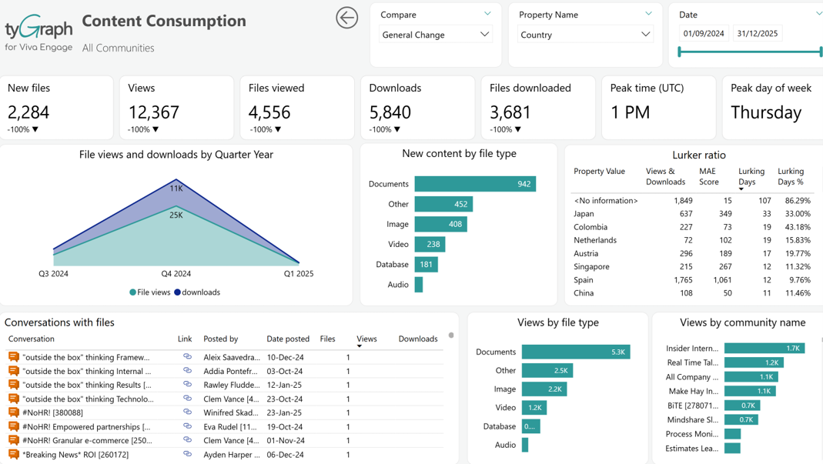Click the Peak day of week Thursday value
Viewport: 823px width, 464px height.
pos(766,112)
